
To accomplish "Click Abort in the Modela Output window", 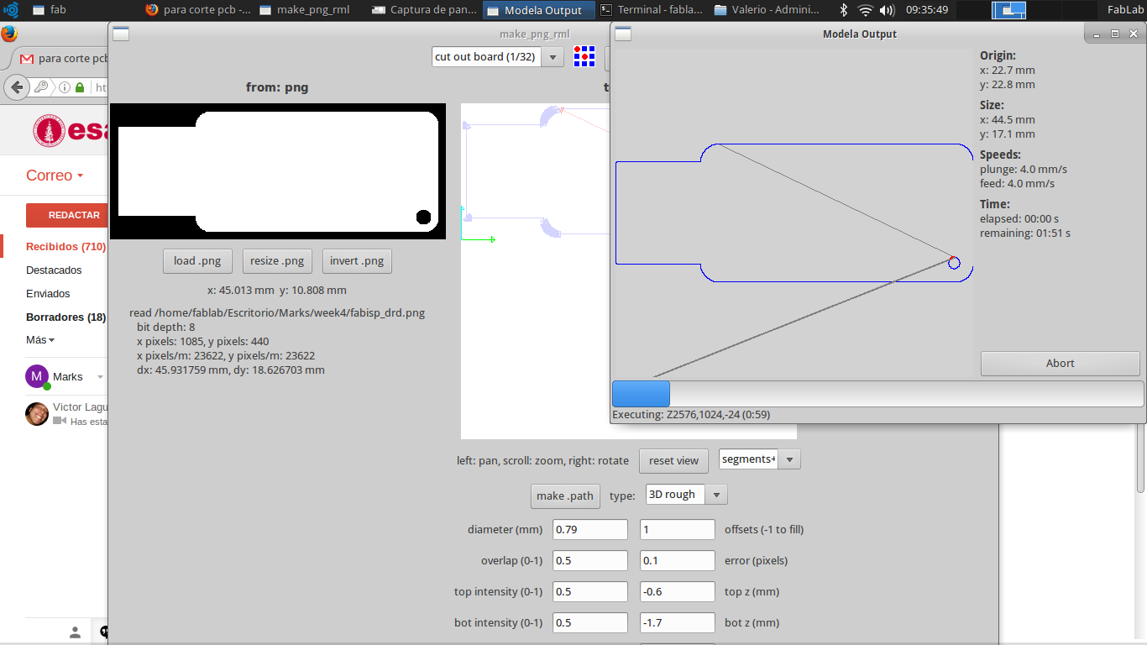I will 1060,364.
